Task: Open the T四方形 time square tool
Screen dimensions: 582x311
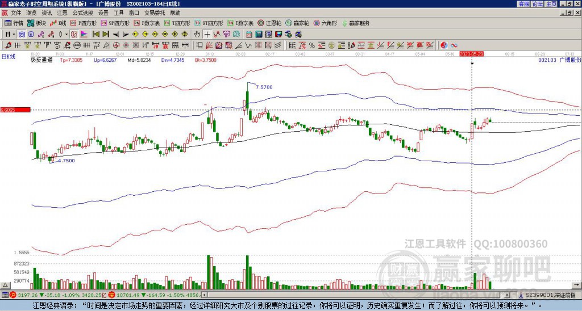Action: [x=177, y=23]
